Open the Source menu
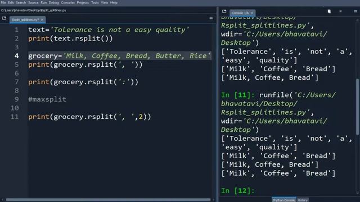This screenshot has height=202, width=360. point(33,3)
